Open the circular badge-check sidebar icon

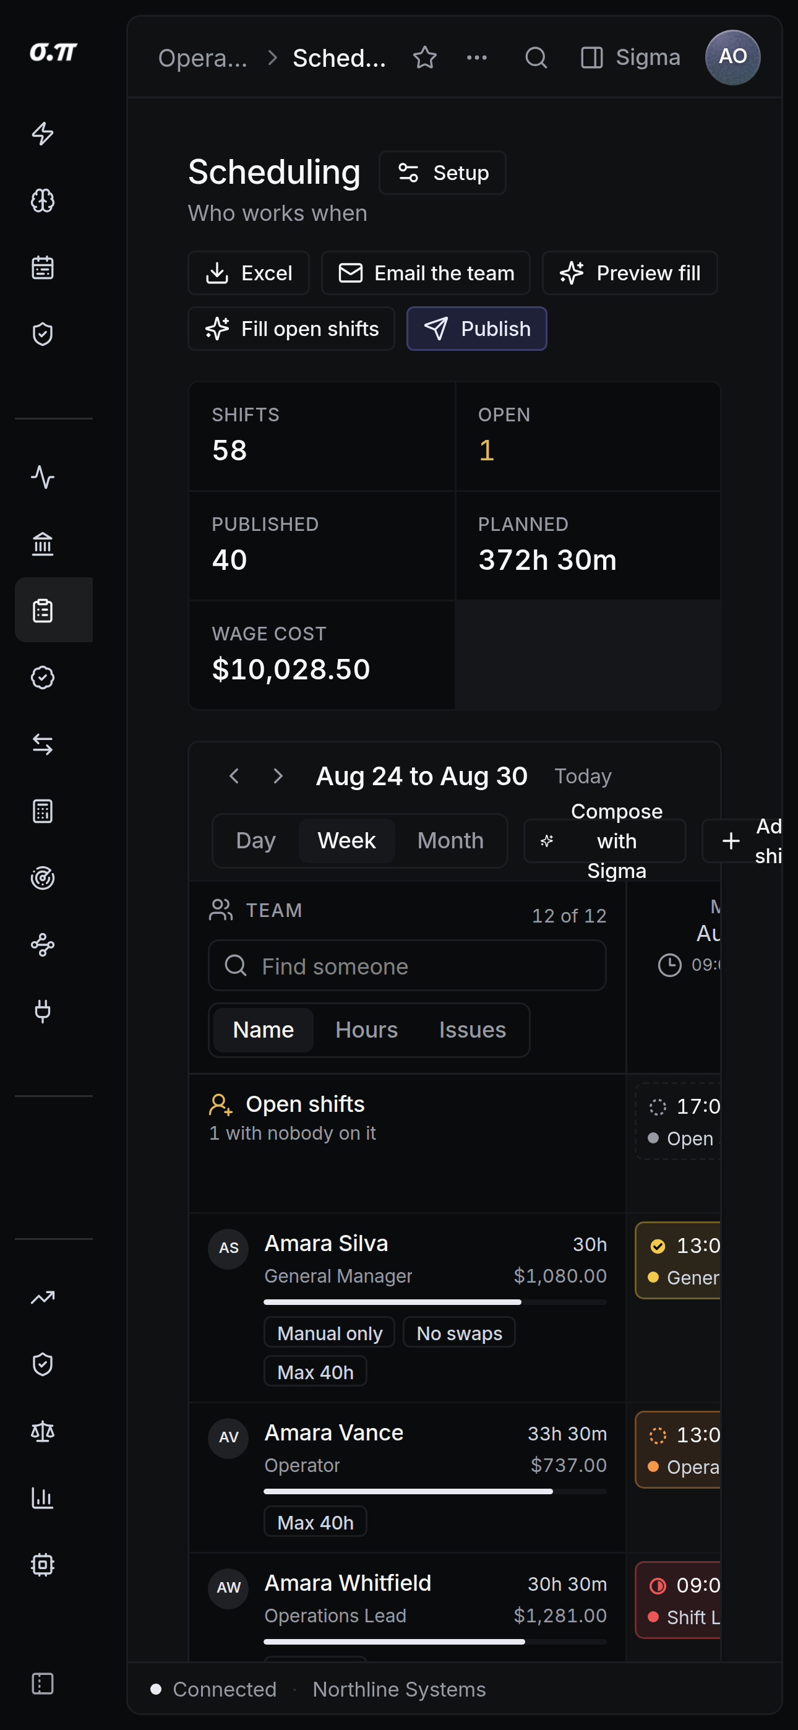coord(43,678)
